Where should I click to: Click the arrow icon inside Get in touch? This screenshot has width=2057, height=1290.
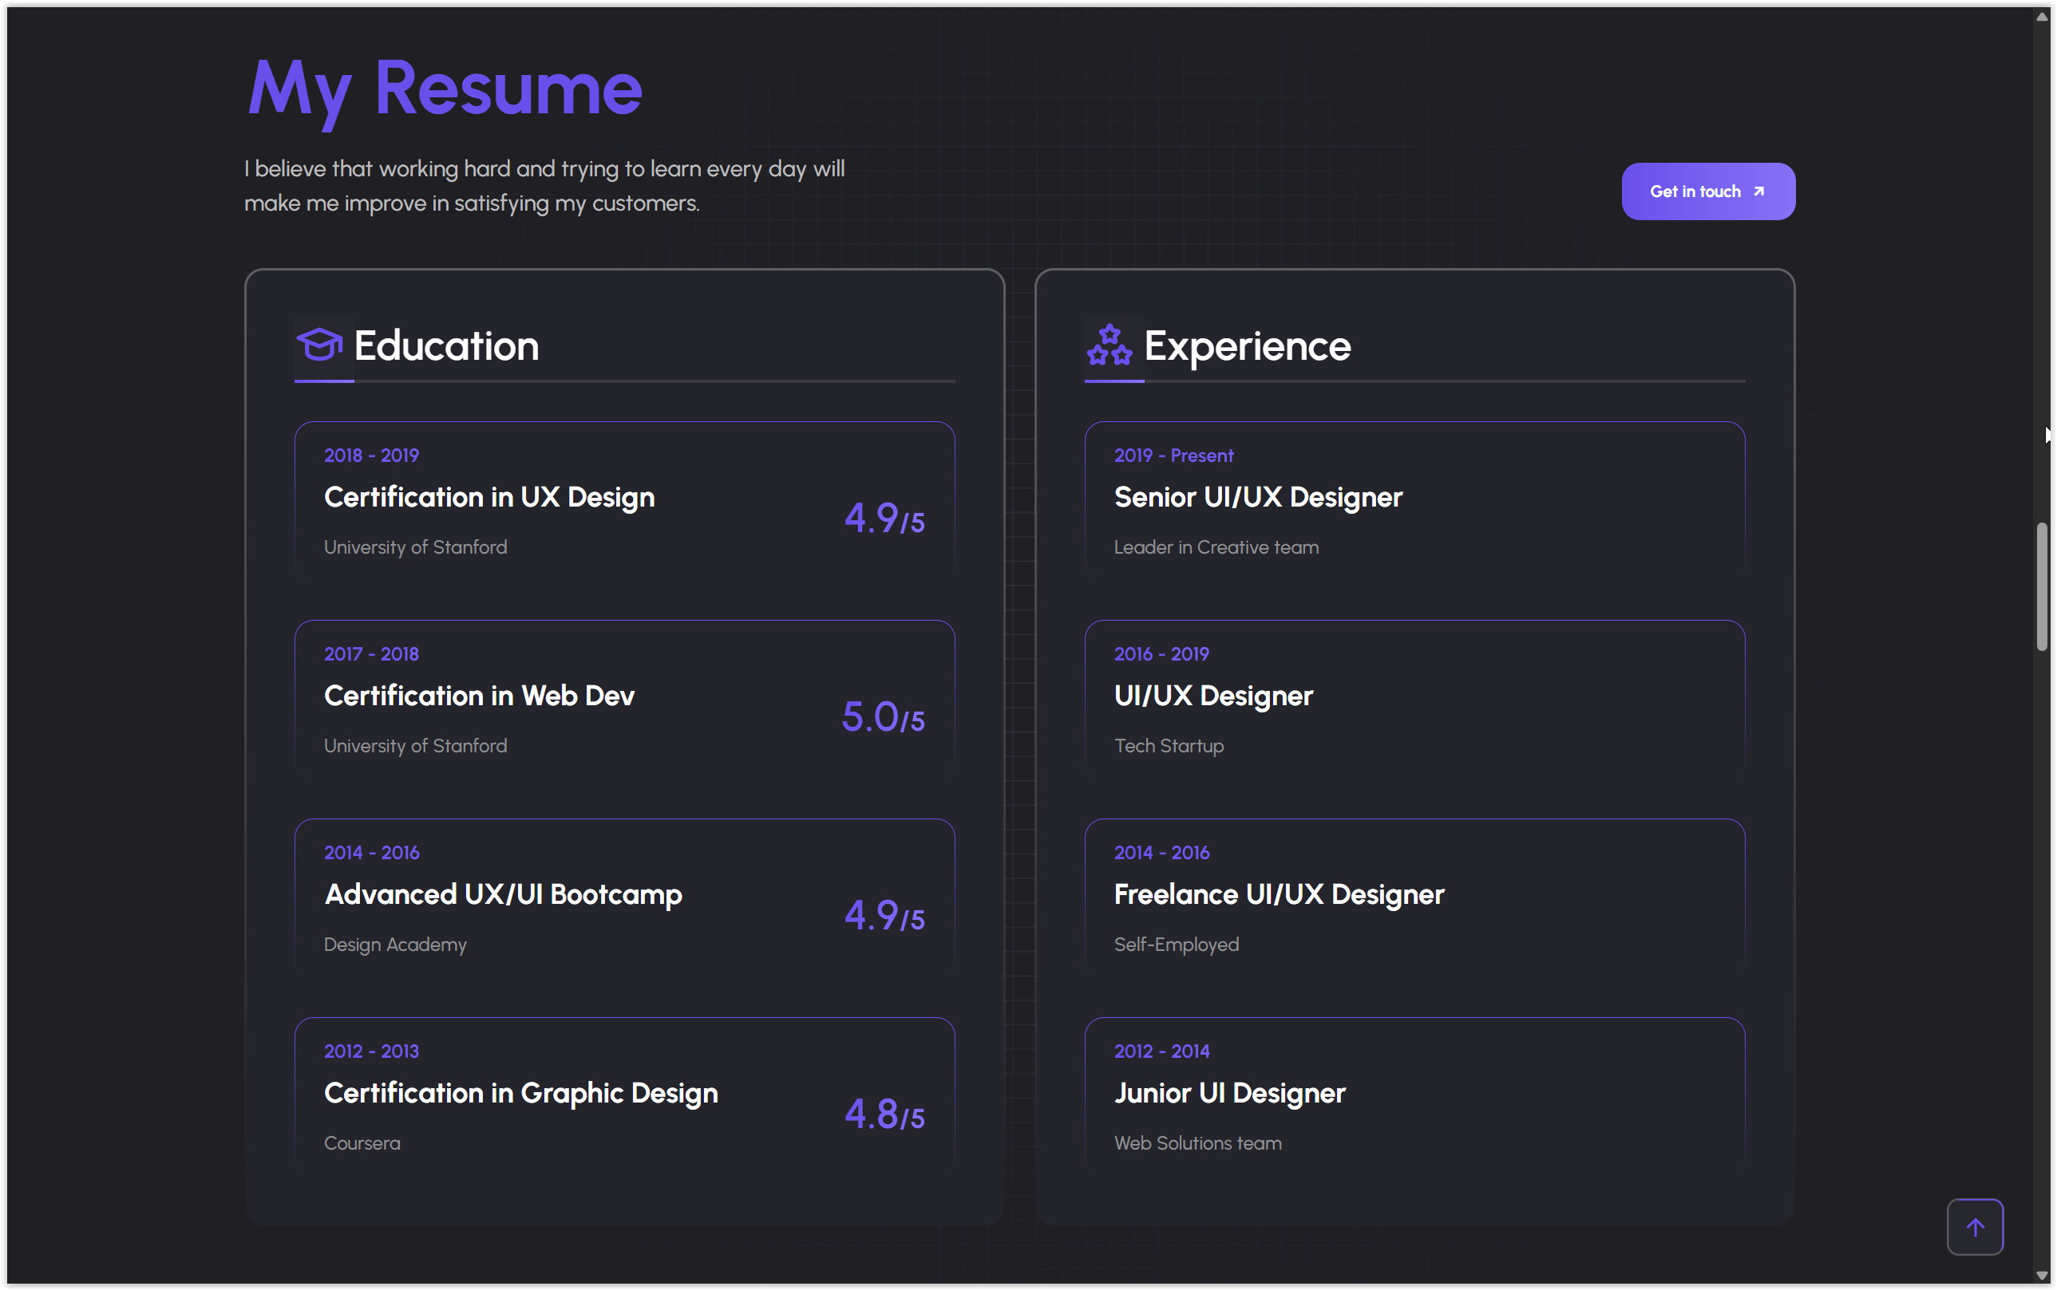1759,191
